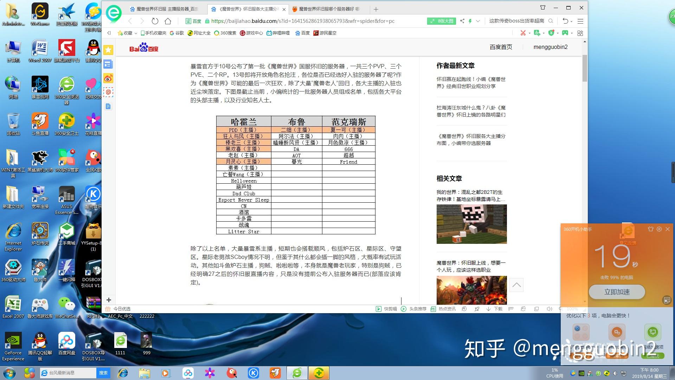Open Kugou music taskbar icon

pos(253,373)
